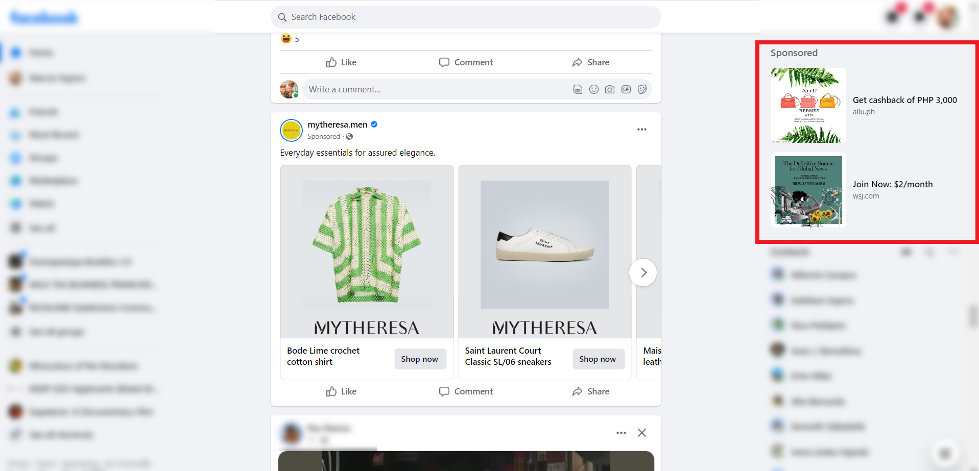Open the emoji picker in the comment box
This screenshot has height=471, width=979.
point(594,89)
